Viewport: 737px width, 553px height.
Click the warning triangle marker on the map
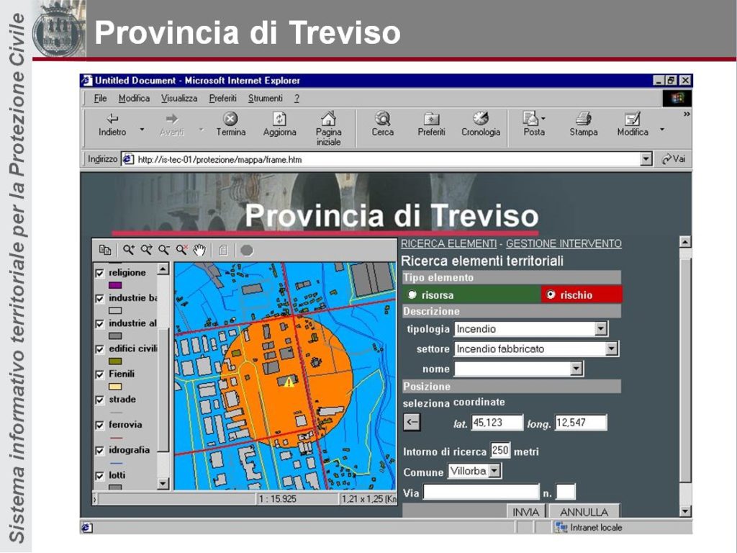[x=289, y=382]
